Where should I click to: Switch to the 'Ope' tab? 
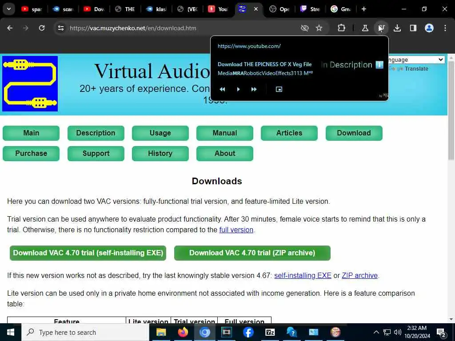279,9
